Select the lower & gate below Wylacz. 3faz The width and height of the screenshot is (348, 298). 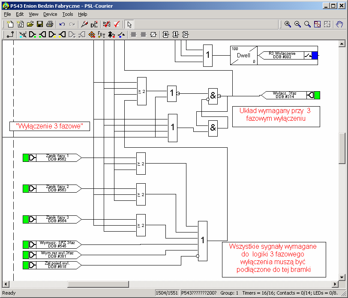213,128
